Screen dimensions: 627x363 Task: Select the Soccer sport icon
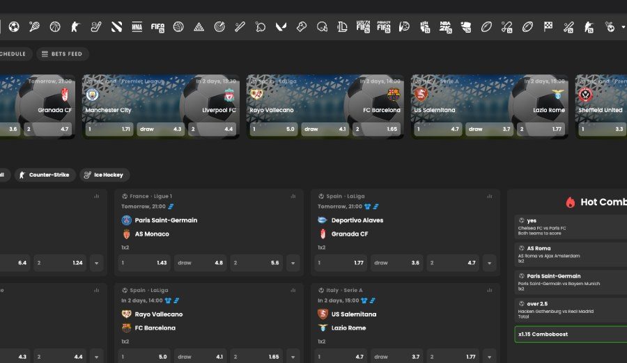(14, 26)
